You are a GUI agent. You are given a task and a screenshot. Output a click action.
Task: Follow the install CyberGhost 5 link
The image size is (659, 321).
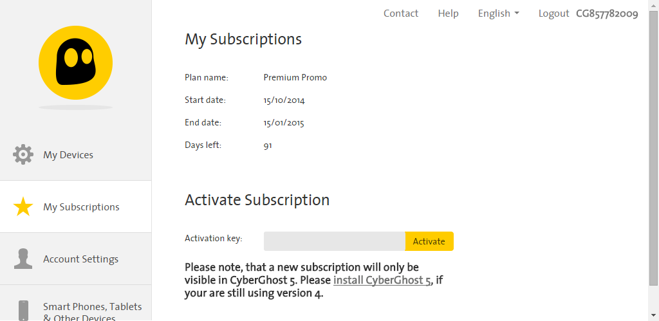(382, 280)
